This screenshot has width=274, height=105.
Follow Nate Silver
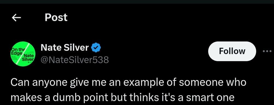[x=232, y=51]
